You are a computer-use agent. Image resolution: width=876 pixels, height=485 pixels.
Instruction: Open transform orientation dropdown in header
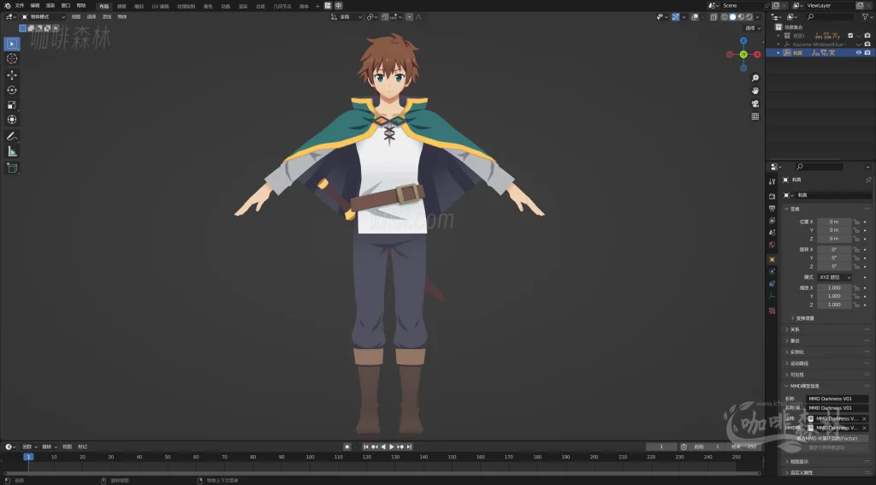pyautogui.click(x=346, y=17)
